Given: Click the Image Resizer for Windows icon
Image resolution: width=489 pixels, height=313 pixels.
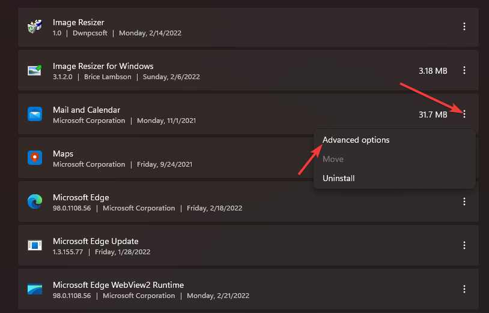Looking at the screenshot, I should point(34,71).
